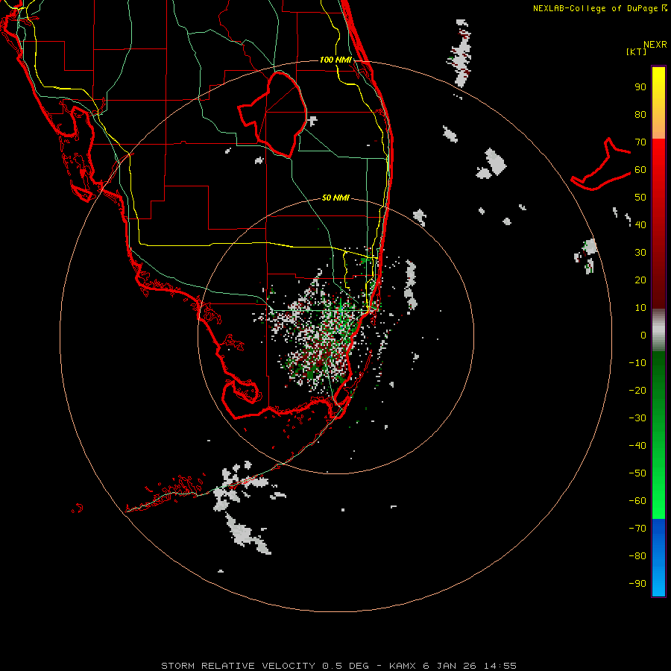This screenshot has height=671, width=671.
Task: Click the Storm Relative Velocity caption text
Action: pyautogui.click(x=338, y=666)
